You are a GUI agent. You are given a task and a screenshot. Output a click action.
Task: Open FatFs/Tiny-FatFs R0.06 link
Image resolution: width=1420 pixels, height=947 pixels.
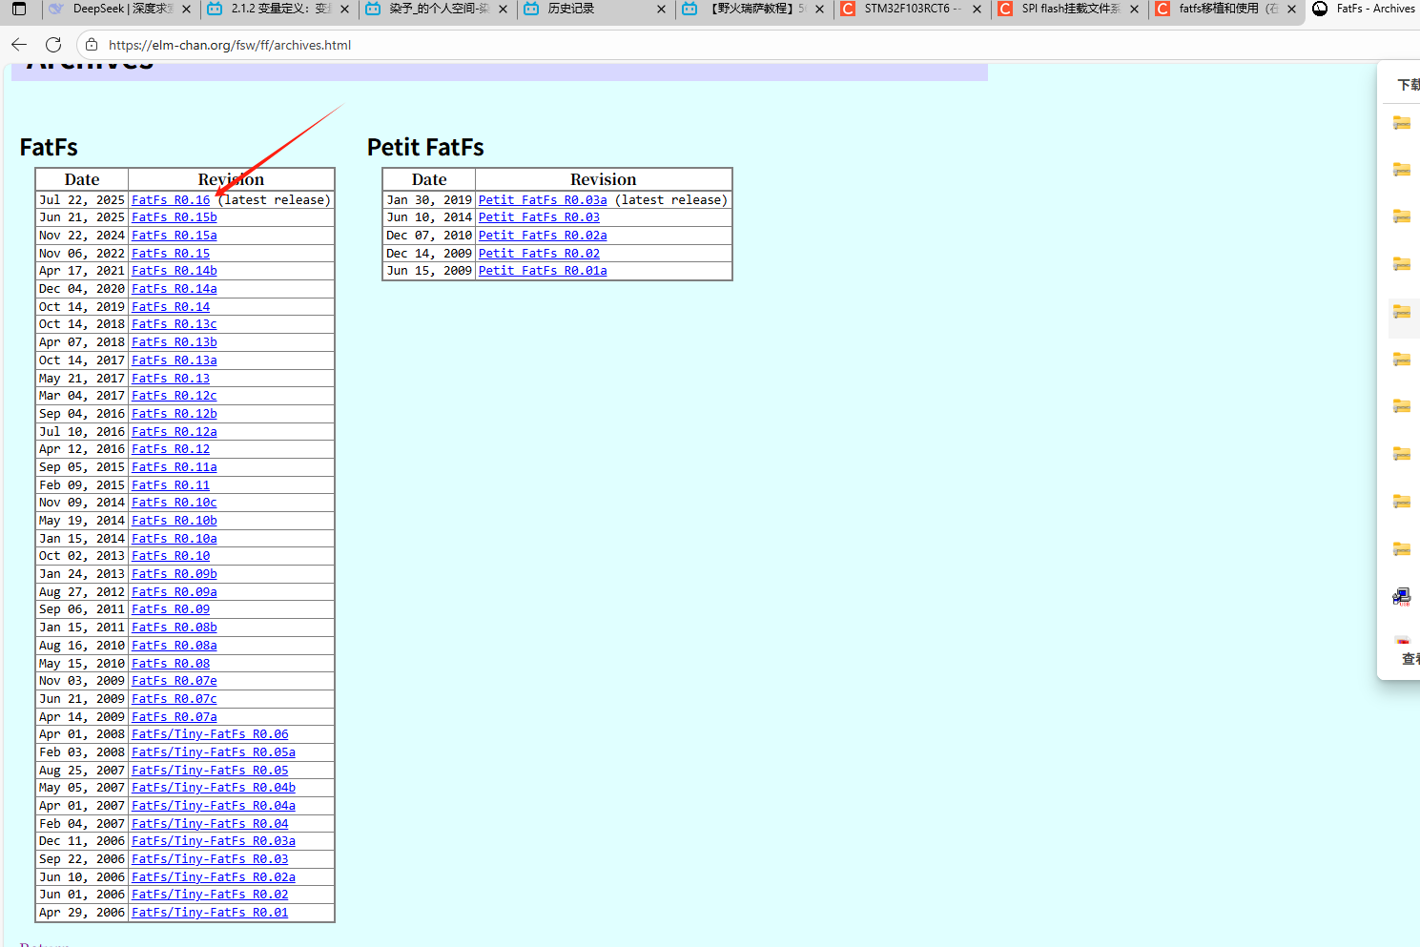pos(210,734)
